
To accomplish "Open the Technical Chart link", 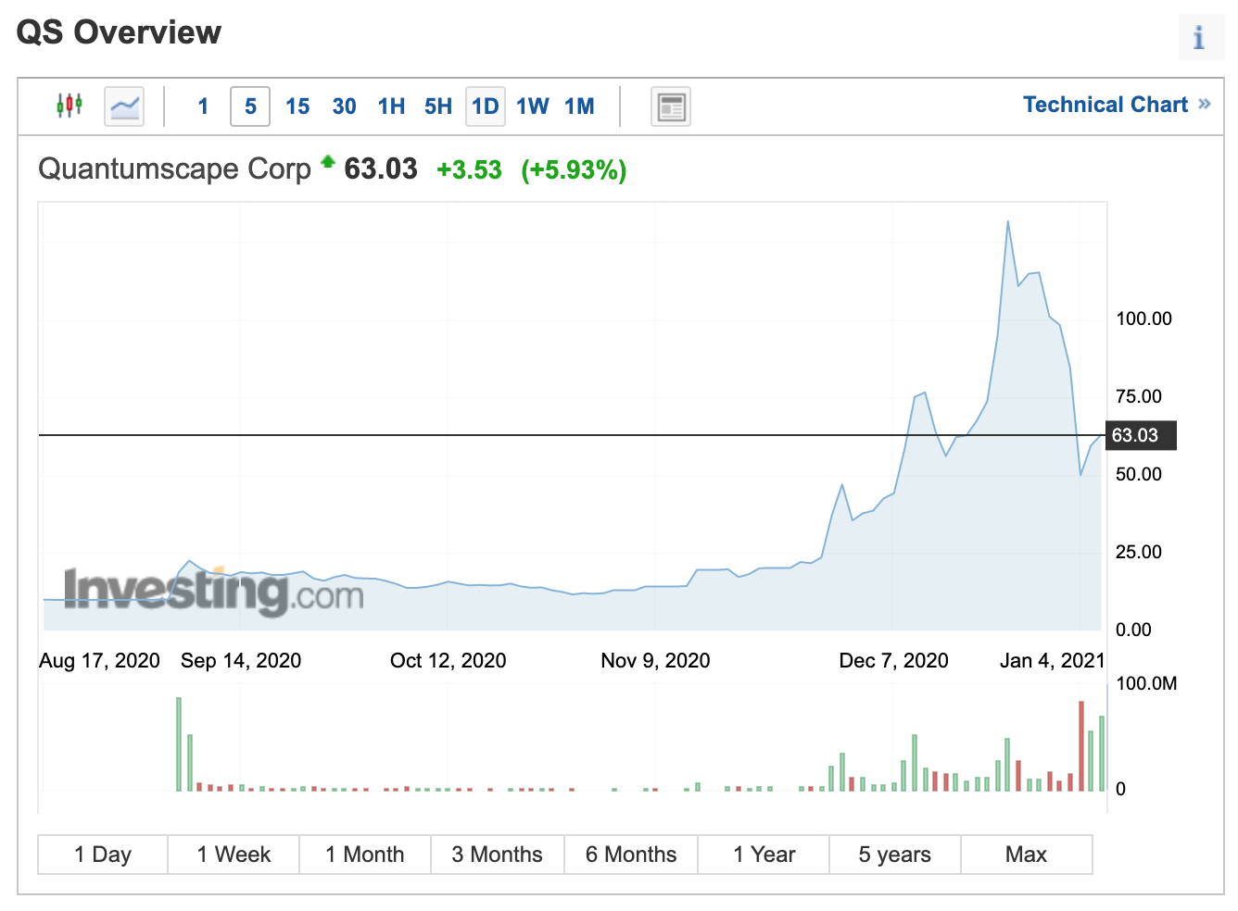I will click(x=1105, y=105).
